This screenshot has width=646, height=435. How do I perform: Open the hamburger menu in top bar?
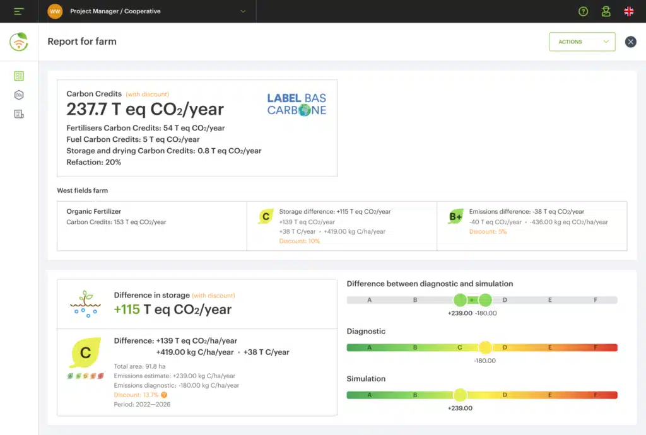pyautogui.click(x=19, y=11)
